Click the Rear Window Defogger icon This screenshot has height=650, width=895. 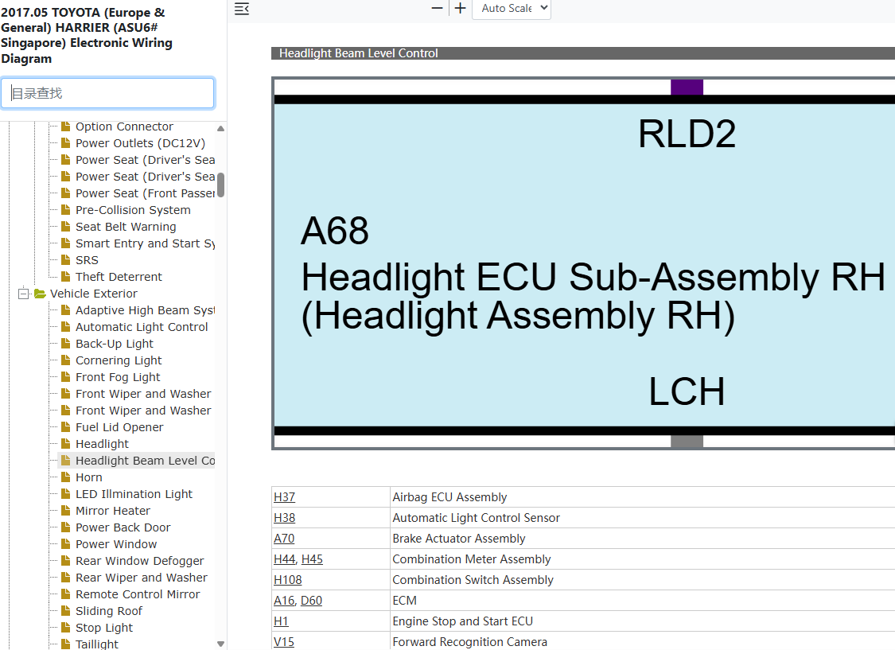(x=66, y=560)
